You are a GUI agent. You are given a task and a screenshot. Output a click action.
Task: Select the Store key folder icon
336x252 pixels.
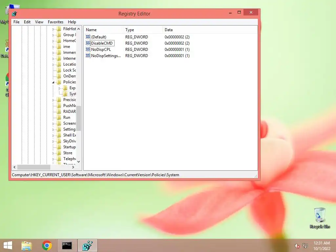[x=59, y=153]
